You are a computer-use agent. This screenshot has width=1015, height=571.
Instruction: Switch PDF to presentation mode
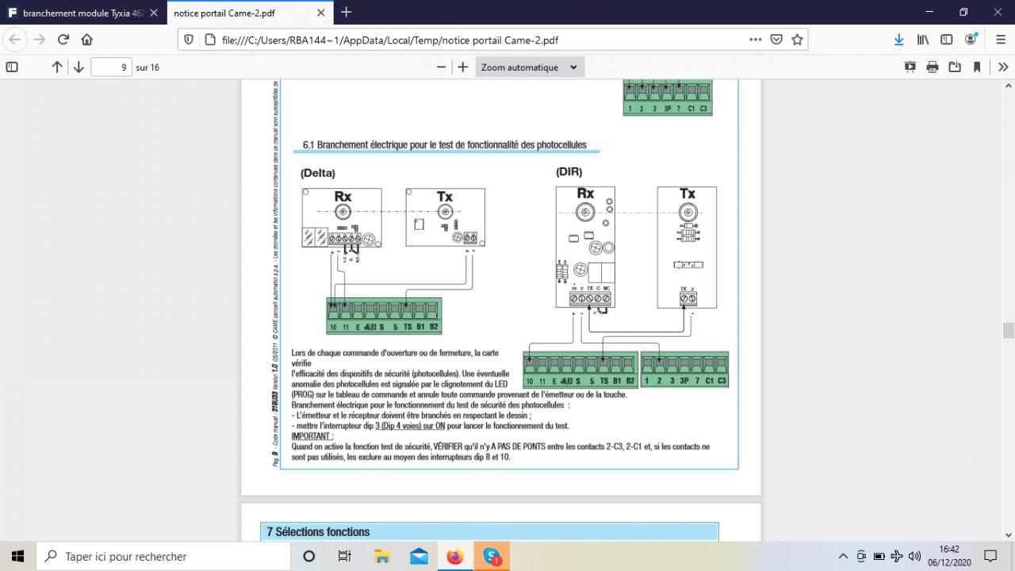pos(910,67)
